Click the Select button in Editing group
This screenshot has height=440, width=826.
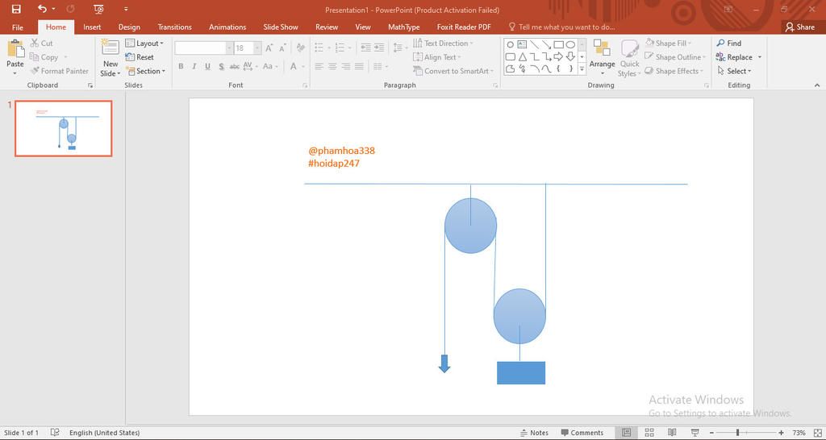point(733,71)
